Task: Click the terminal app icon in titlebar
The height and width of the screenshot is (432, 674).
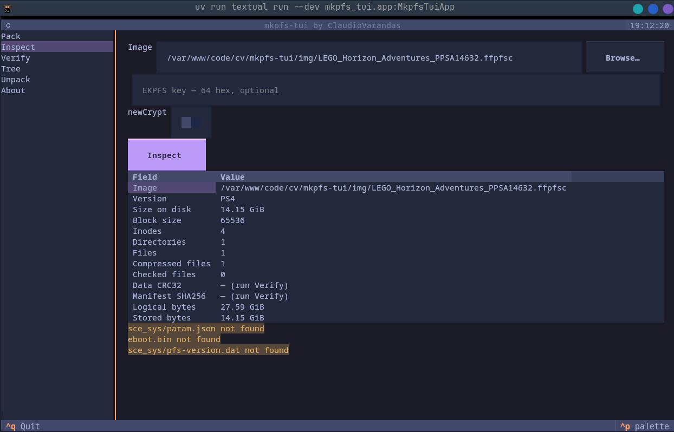Action: (x=7, y=8)
